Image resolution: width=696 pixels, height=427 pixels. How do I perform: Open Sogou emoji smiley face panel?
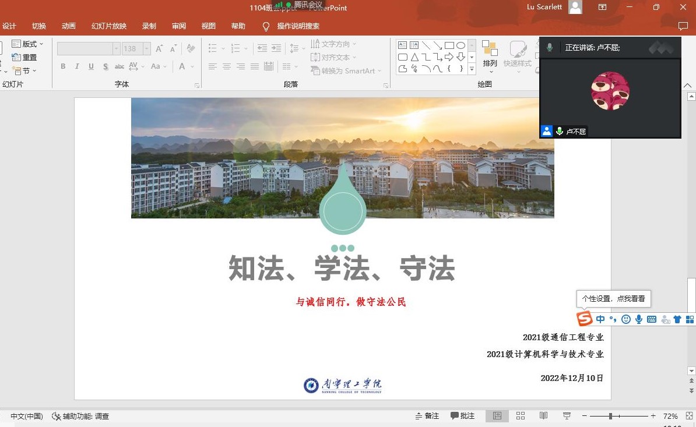626,319
